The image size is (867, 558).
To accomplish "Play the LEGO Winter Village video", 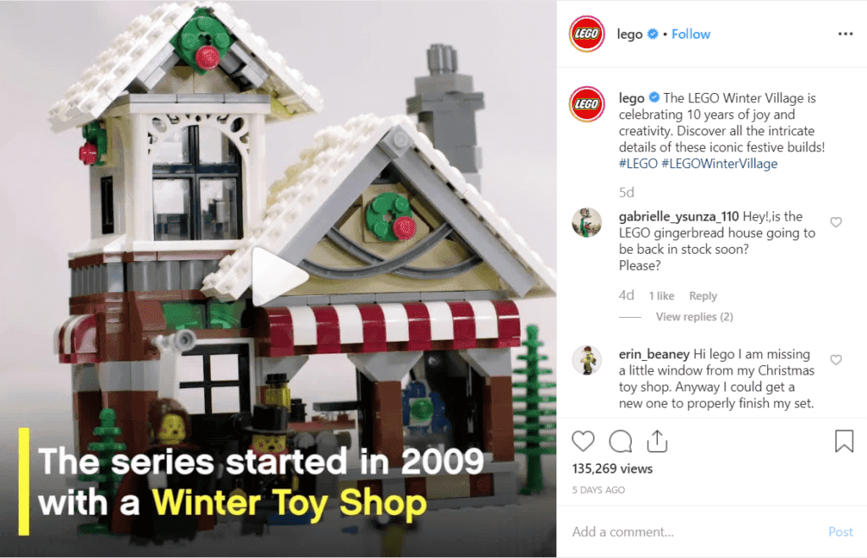I will [278, 276].
